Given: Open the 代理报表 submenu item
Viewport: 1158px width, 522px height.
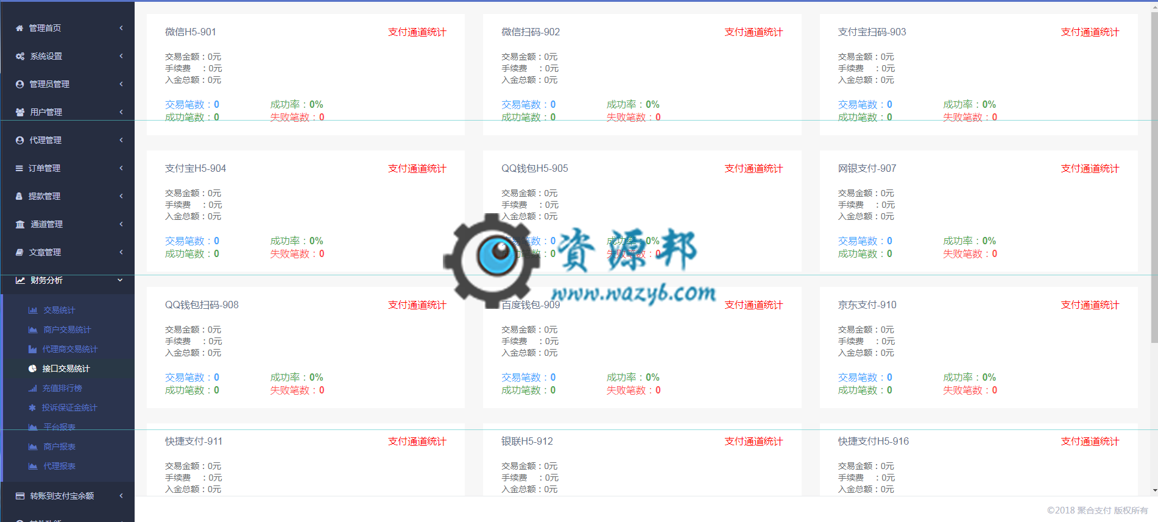Looking at the screenshot, I should pos(59,466).
